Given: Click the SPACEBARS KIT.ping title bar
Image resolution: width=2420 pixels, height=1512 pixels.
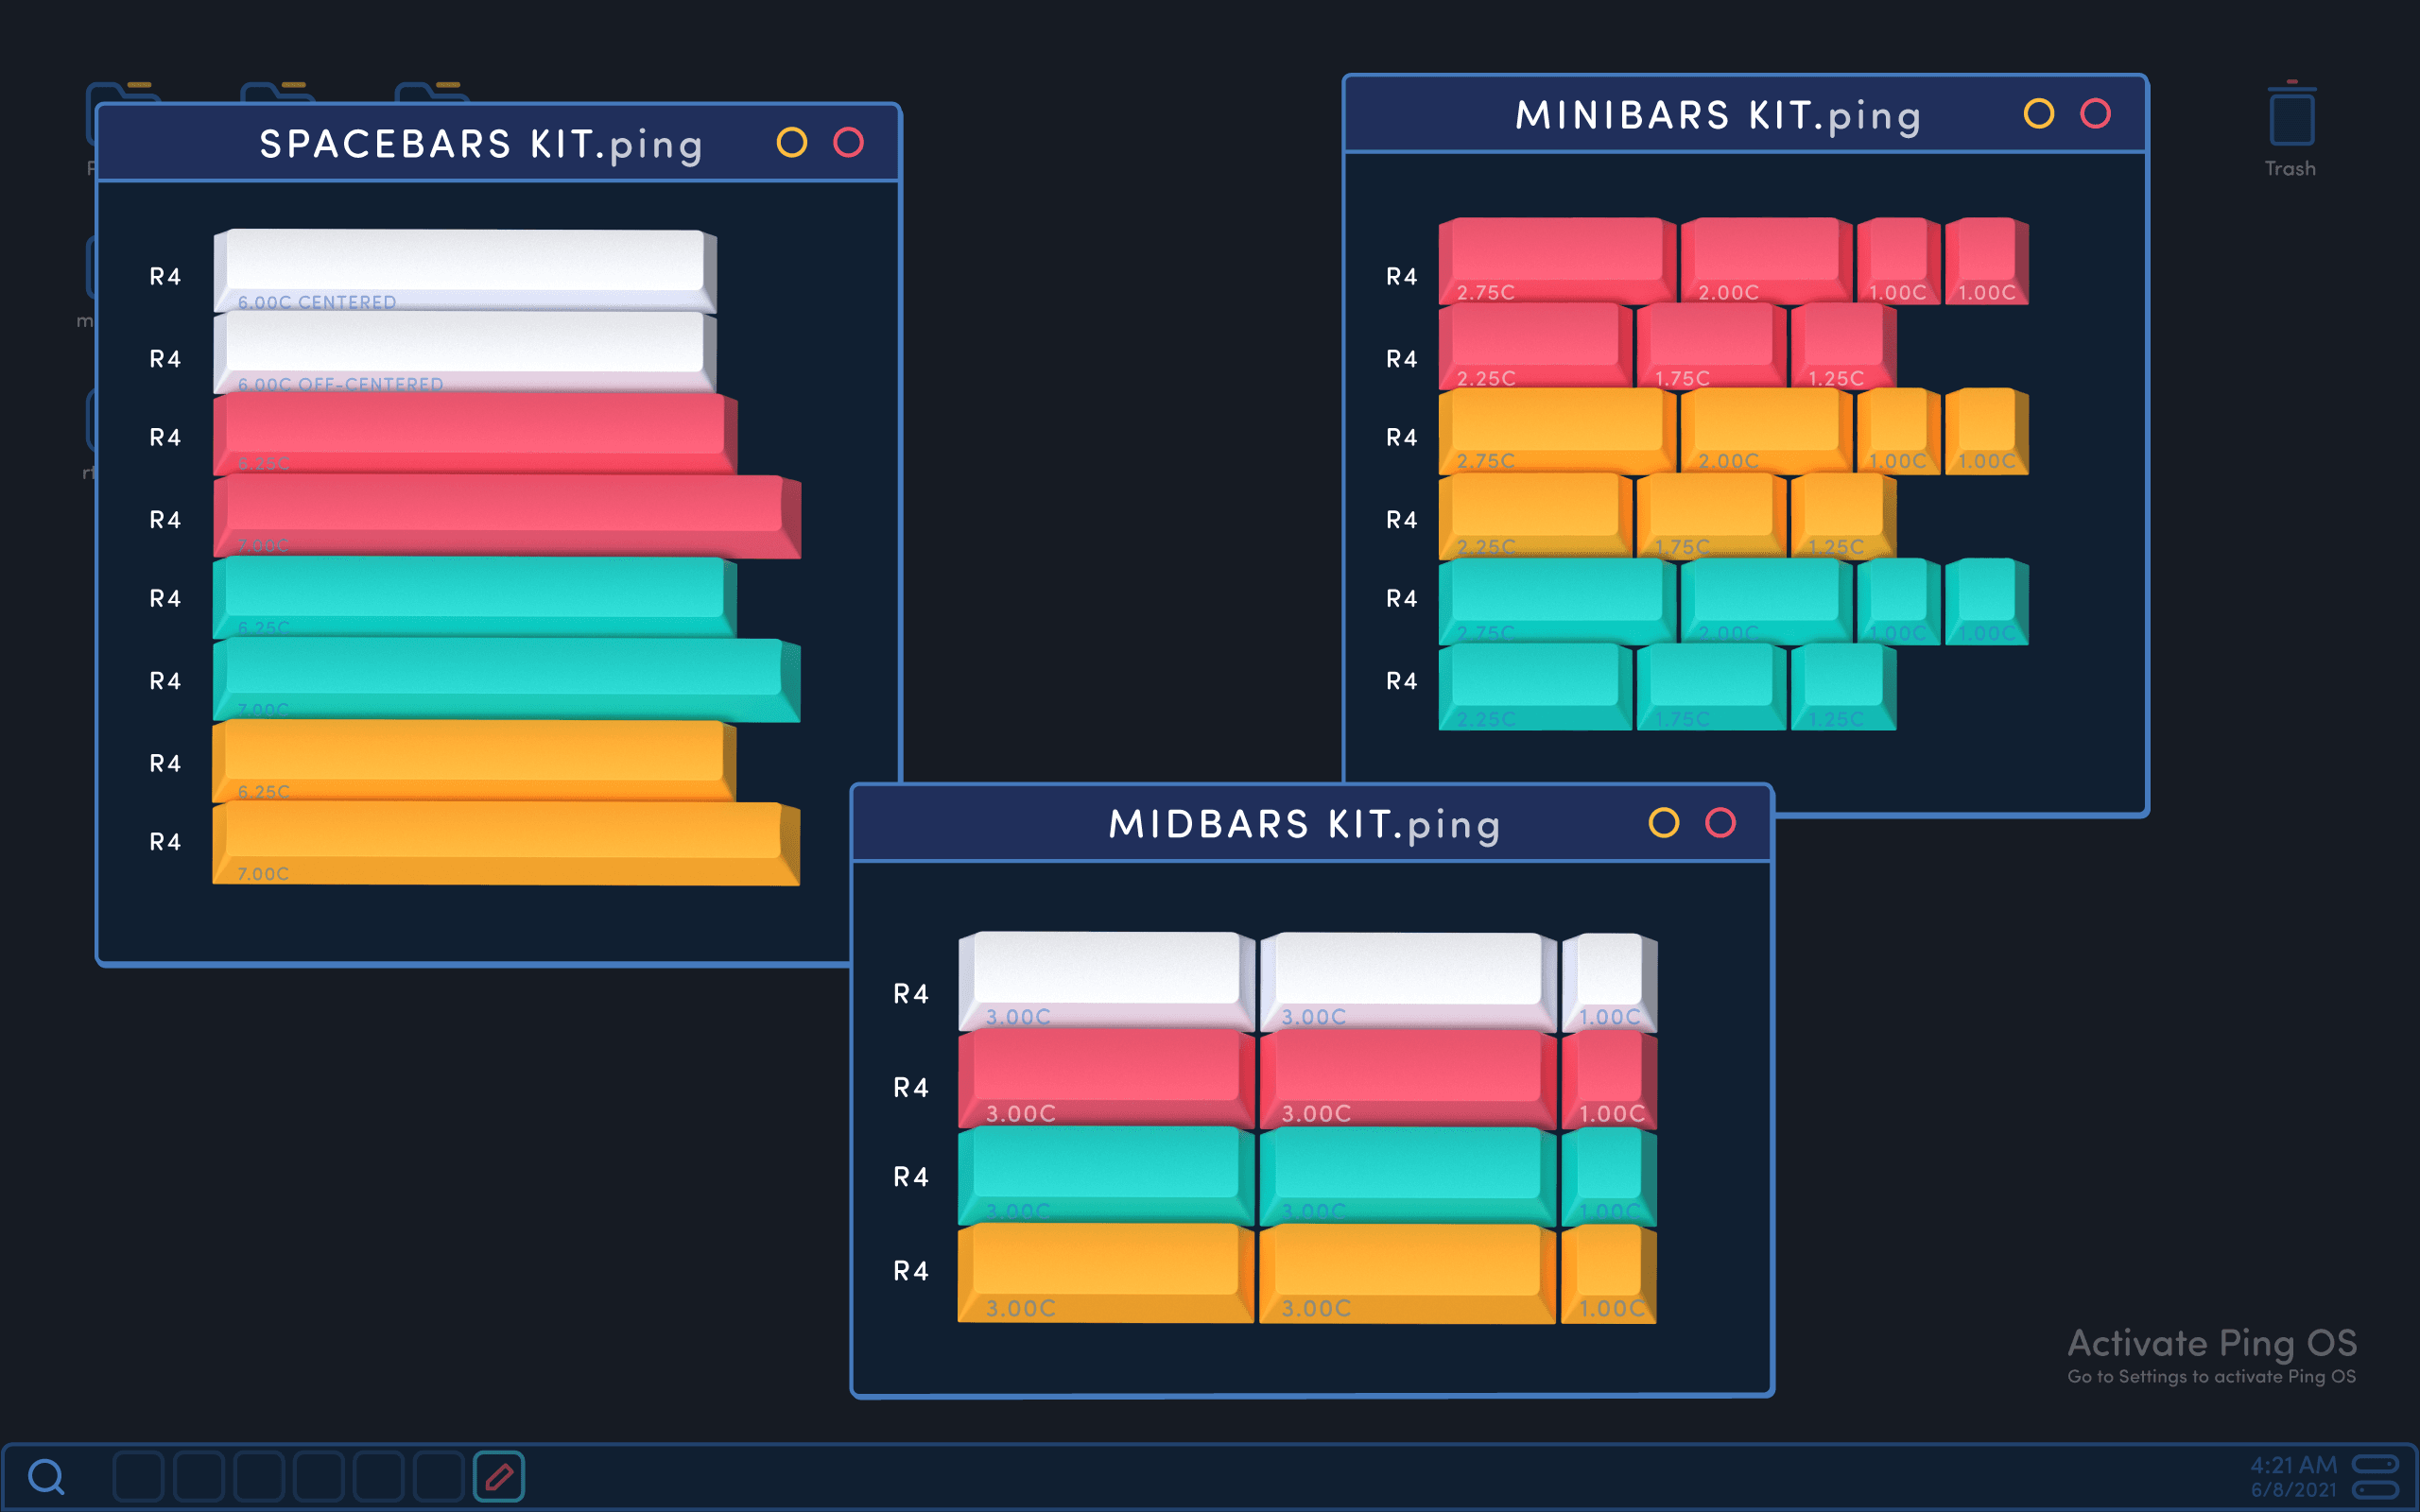Looking at the screenshot, I should tap(480, 144).
